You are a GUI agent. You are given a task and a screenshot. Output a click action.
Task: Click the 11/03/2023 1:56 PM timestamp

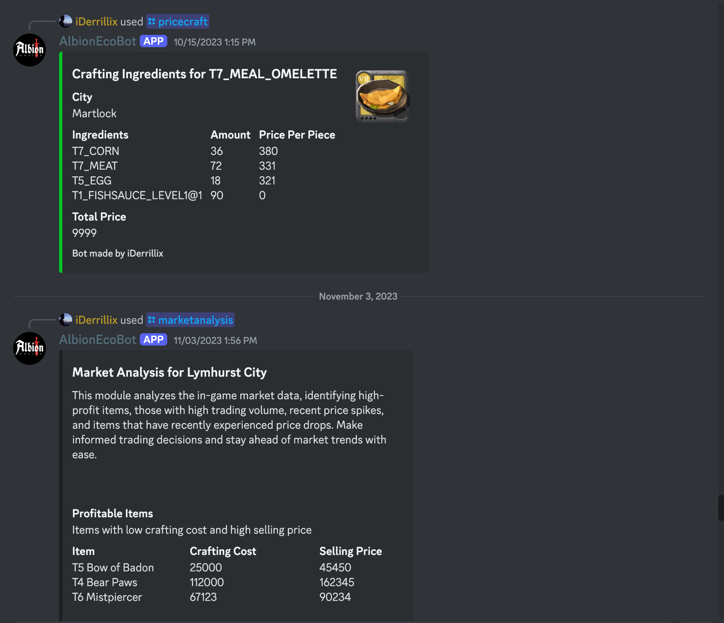215,341
